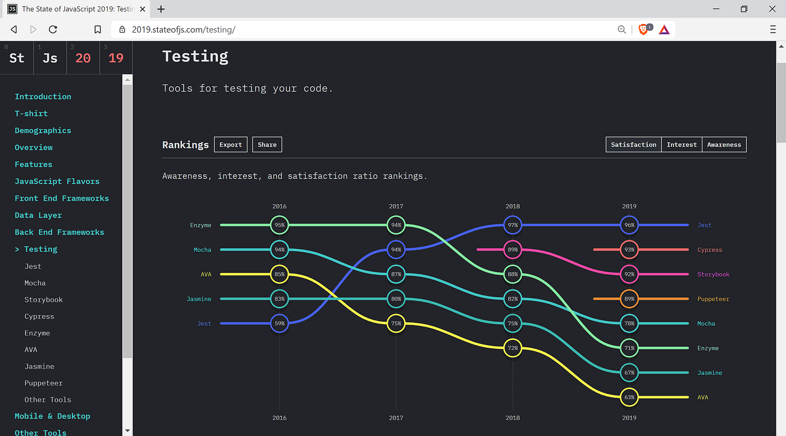Viewport: 786px width, 436px height.
Task: Open Enzyme subsection in sidebar
Action: (37, 333)
